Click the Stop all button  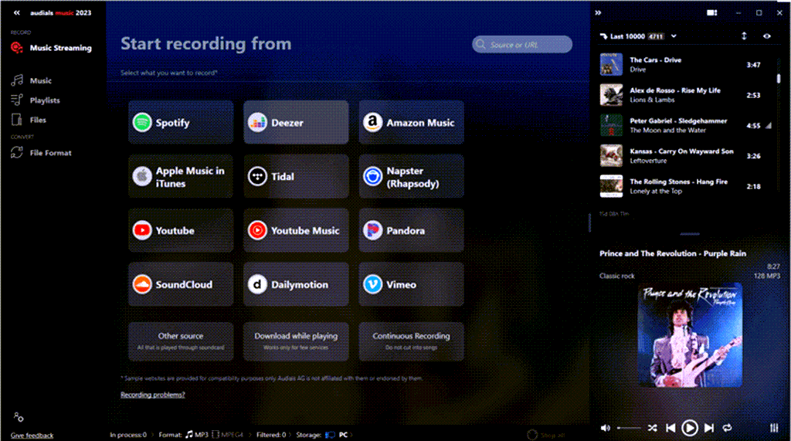pyautogui.click(x=546, y=435)
